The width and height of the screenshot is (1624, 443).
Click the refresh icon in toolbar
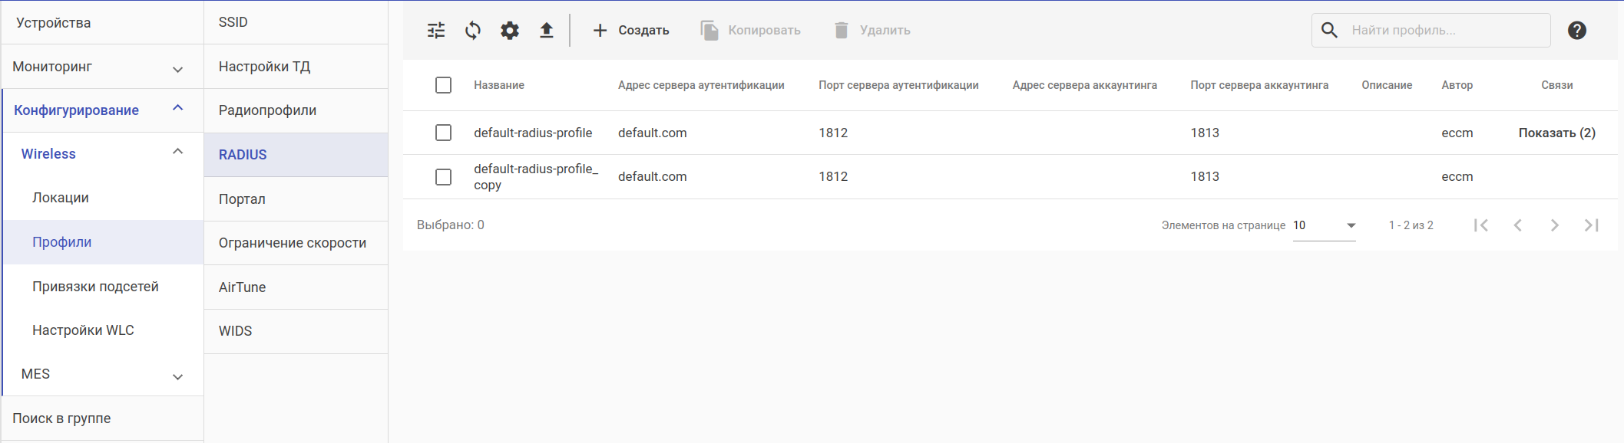473,31
